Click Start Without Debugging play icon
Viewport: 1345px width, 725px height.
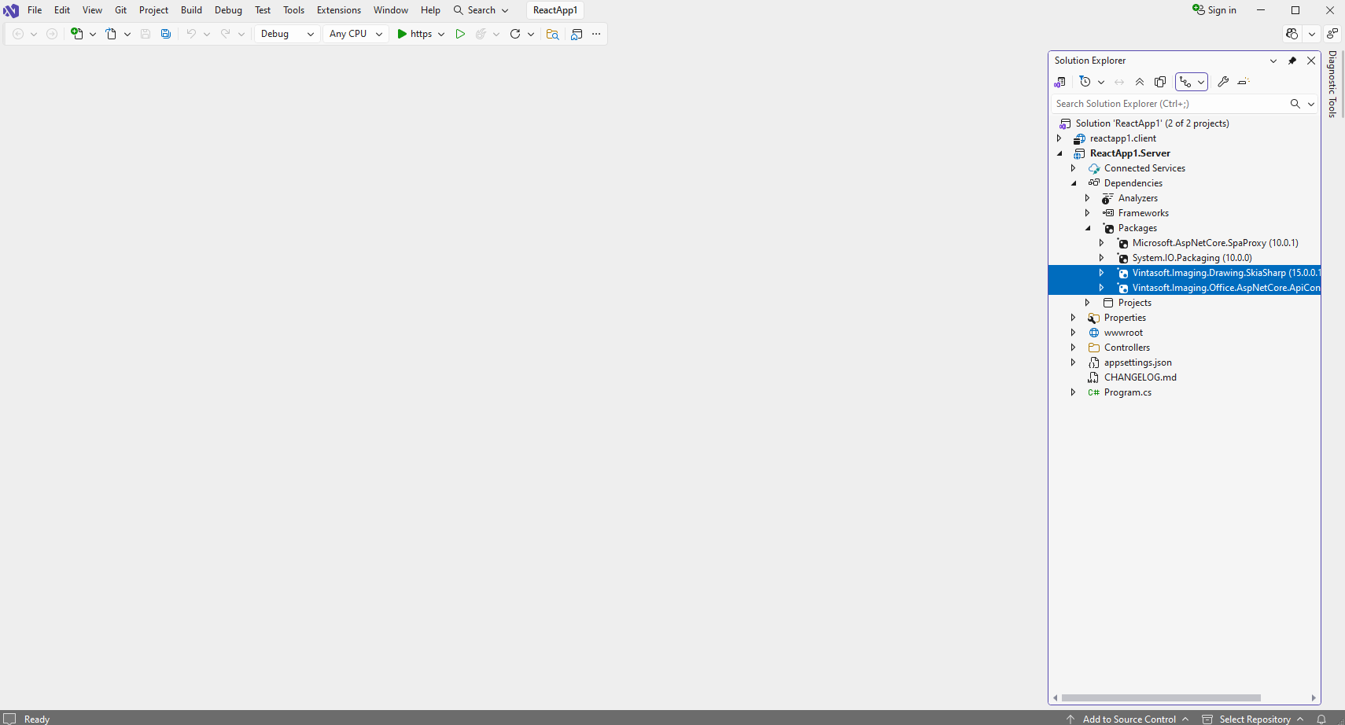(460, 34)
